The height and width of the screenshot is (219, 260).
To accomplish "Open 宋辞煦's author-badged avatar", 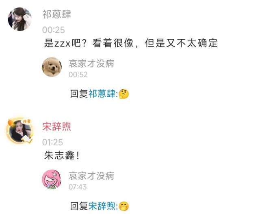I will pos(19,131).
